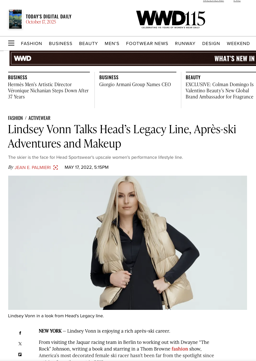The width and height of the screenshot is (256, 361).
Task: Go to the Runway section
Action: (x=185, y=43)
